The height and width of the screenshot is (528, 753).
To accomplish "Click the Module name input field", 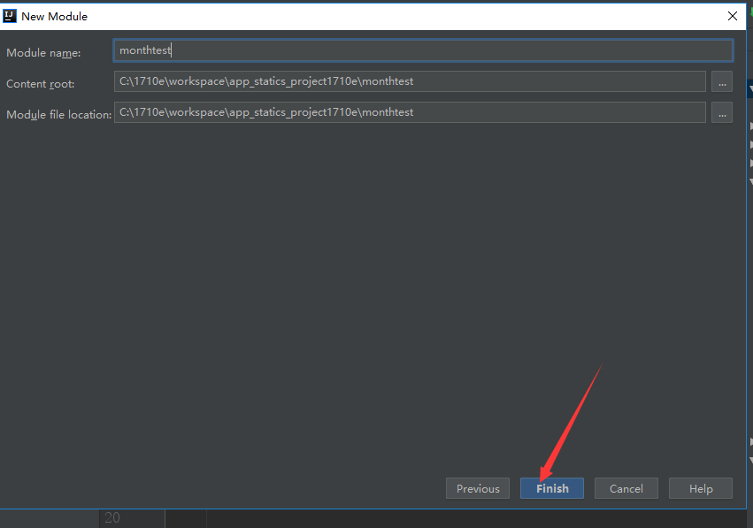I will coord(423,50).
